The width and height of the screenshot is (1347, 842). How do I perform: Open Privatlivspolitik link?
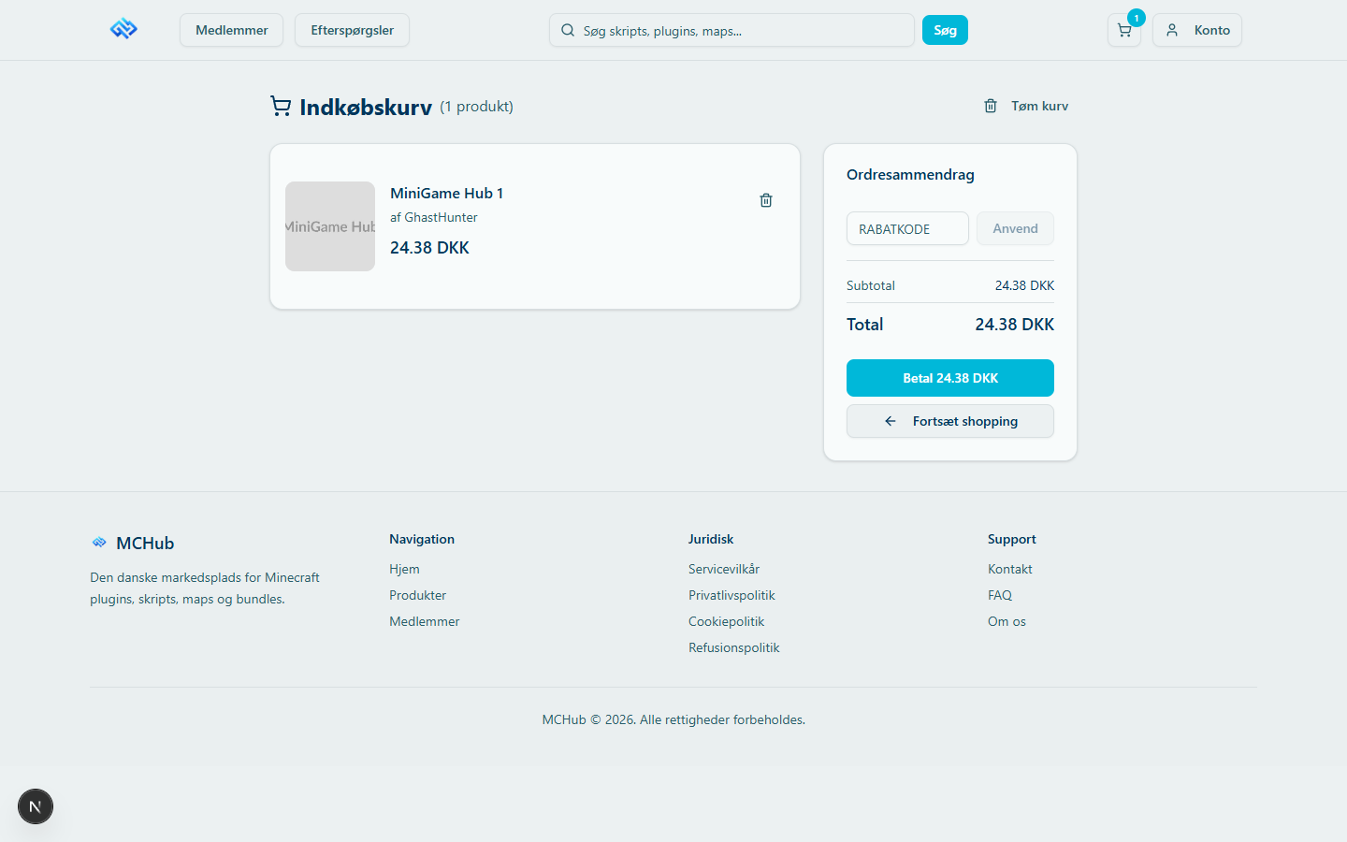click(731, 595)
